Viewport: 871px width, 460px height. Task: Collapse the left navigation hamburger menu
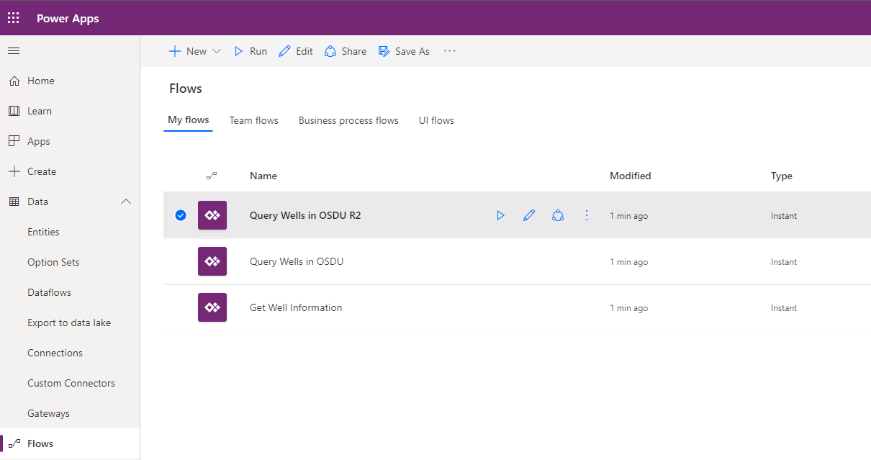pyautogui.click(x=14, y=51)
